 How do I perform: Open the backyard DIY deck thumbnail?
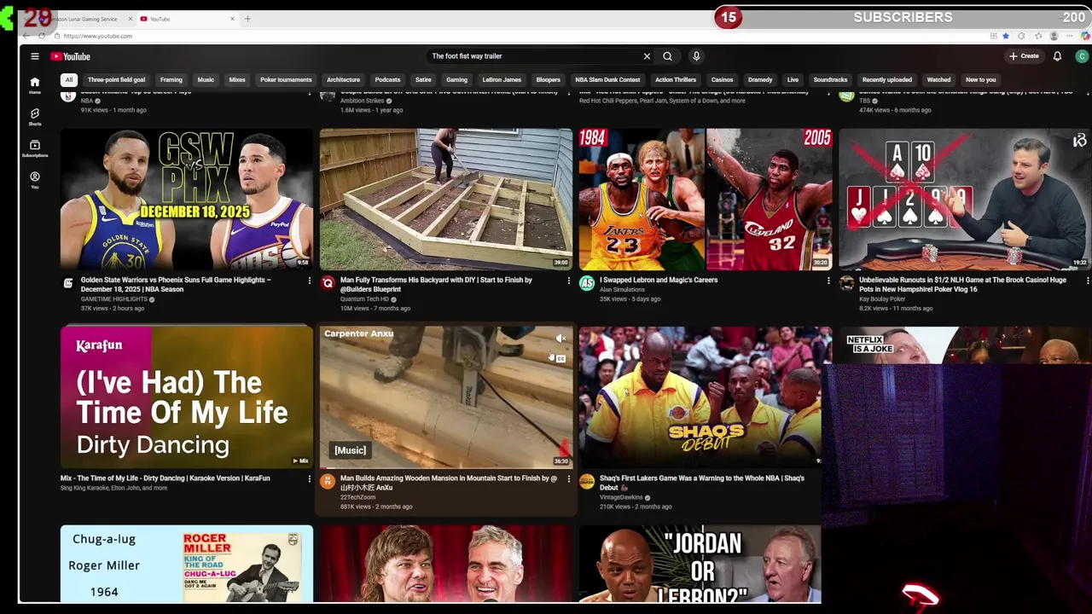446,199
